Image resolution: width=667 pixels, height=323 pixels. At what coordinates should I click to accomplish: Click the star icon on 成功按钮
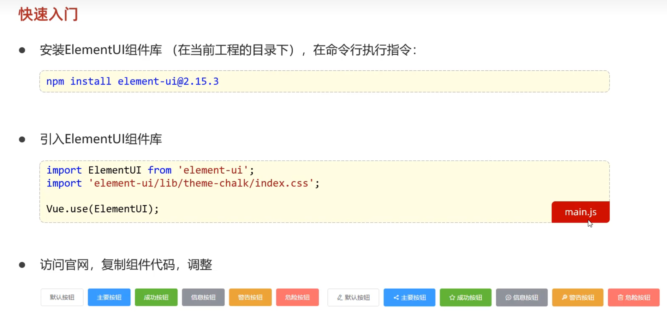[x=452, y=297]
